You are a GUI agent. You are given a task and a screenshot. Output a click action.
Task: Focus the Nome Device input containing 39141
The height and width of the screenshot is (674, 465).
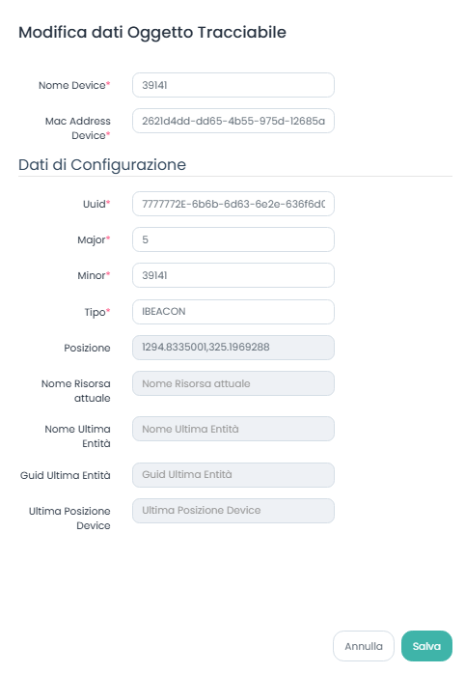click(233, 85)
